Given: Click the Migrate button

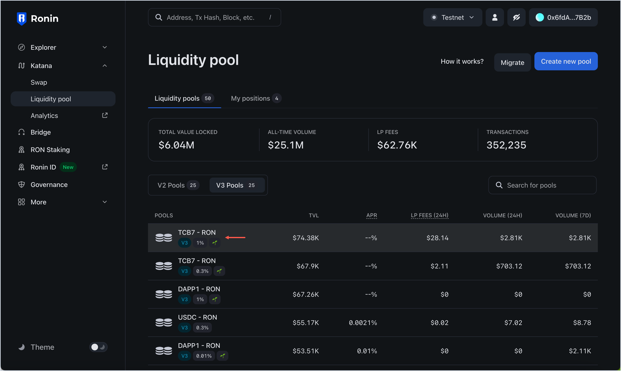Looking at the screenshot, I should [x=512, y=63].
